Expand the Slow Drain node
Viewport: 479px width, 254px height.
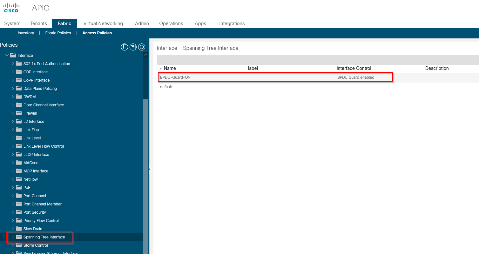click(x=13, y=229)
